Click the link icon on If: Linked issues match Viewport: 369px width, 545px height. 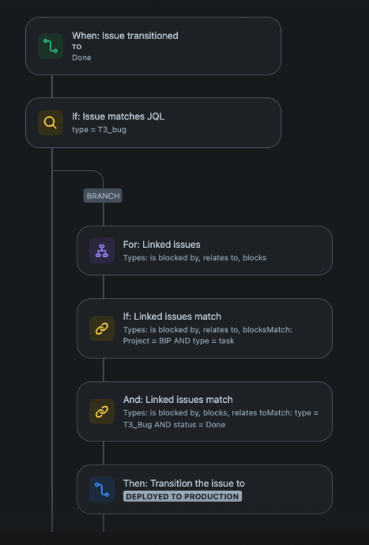coord(102,329)
